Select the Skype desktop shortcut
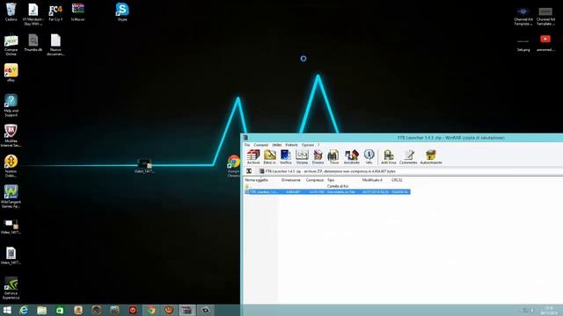 (x=122, y=11)
